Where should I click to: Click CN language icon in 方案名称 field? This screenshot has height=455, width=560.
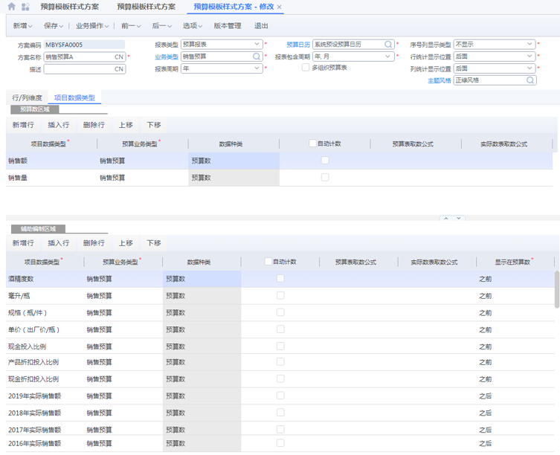119,57
